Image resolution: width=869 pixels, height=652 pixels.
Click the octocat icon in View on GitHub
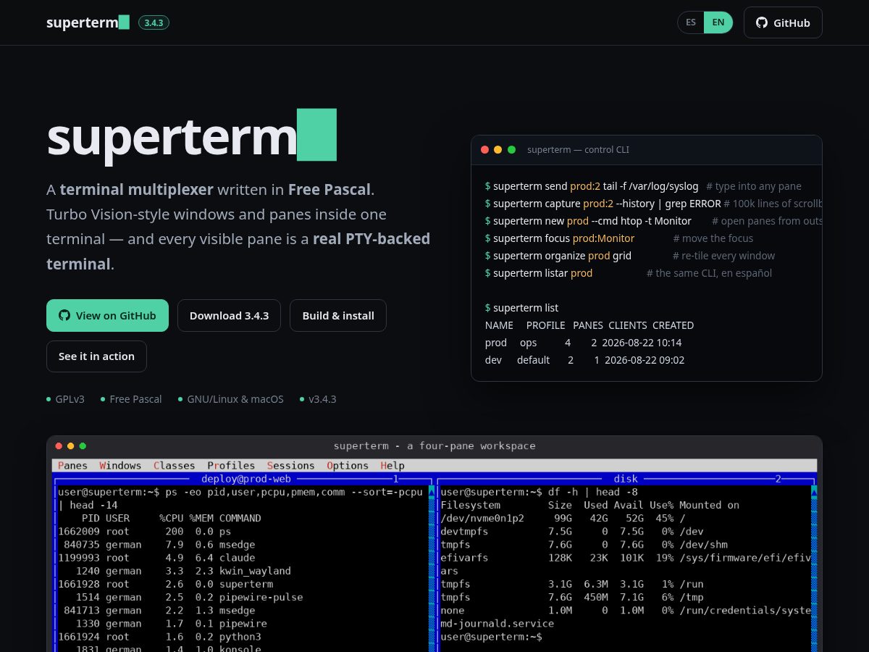64,316
